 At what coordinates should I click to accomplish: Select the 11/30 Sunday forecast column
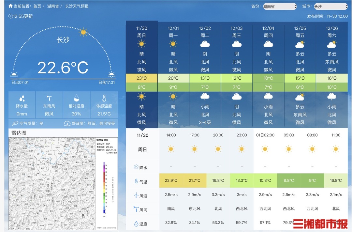(x=141, y=32)
